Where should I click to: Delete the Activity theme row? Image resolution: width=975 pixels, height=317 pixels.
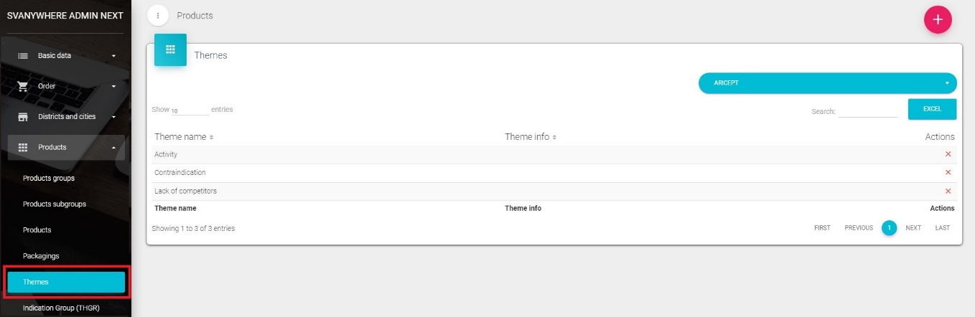pos(948,154)
